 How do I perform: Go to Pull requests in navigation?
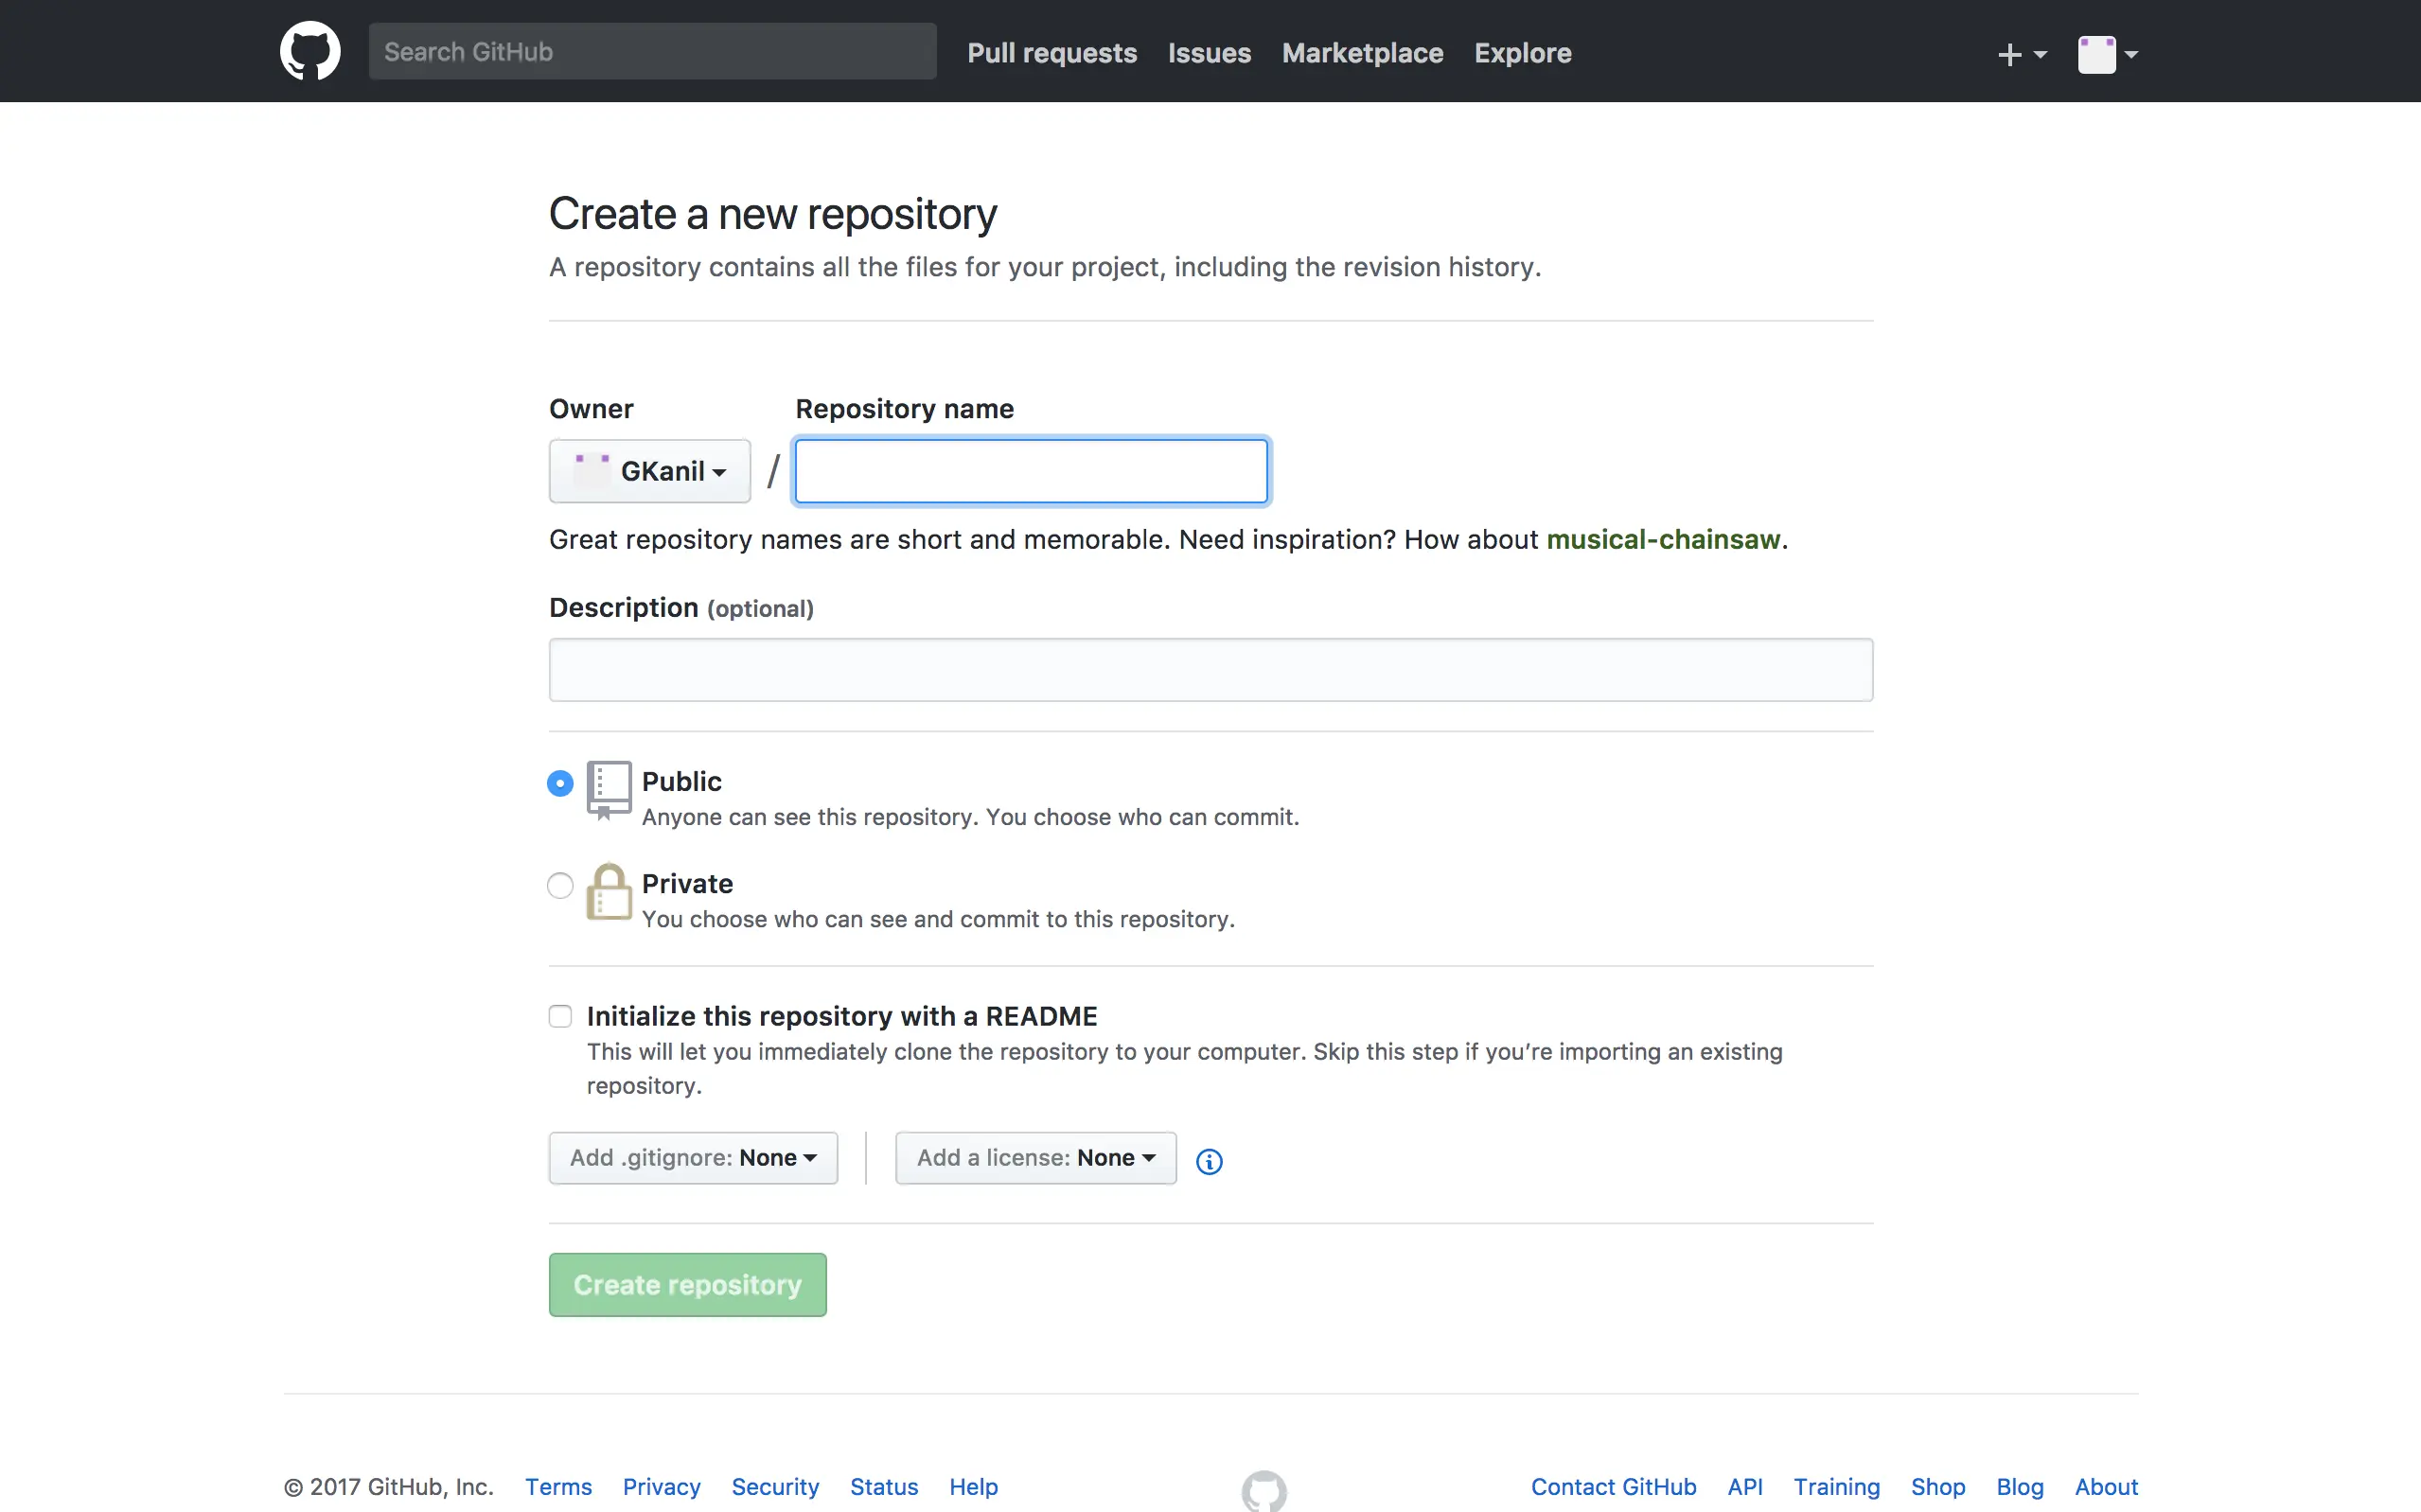(x=1051, y=53)
